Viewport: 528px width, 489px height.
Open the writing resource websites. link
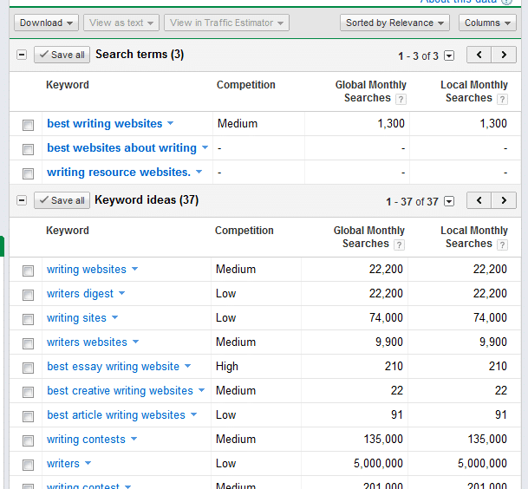tap(119, 172)
